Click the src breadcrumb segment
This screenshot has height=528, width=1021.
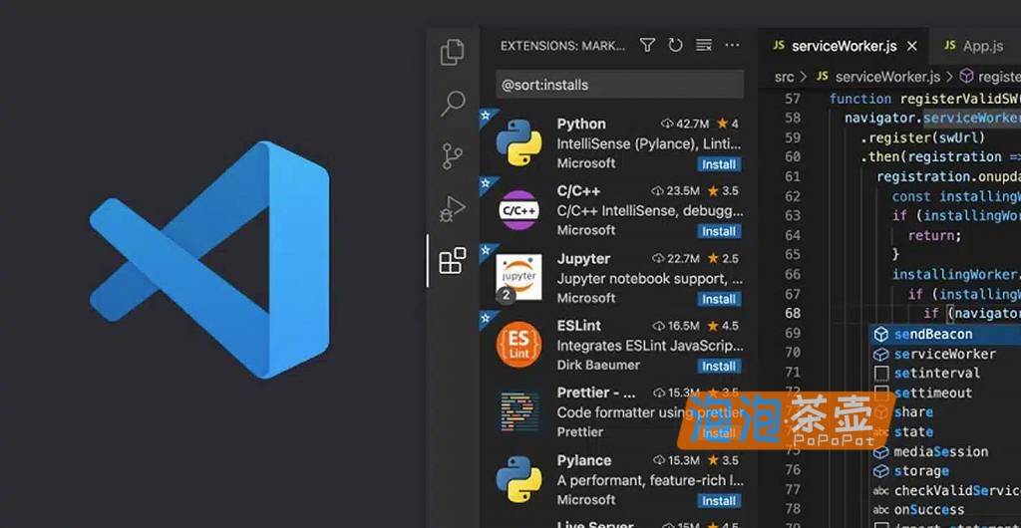click(784, 77)
